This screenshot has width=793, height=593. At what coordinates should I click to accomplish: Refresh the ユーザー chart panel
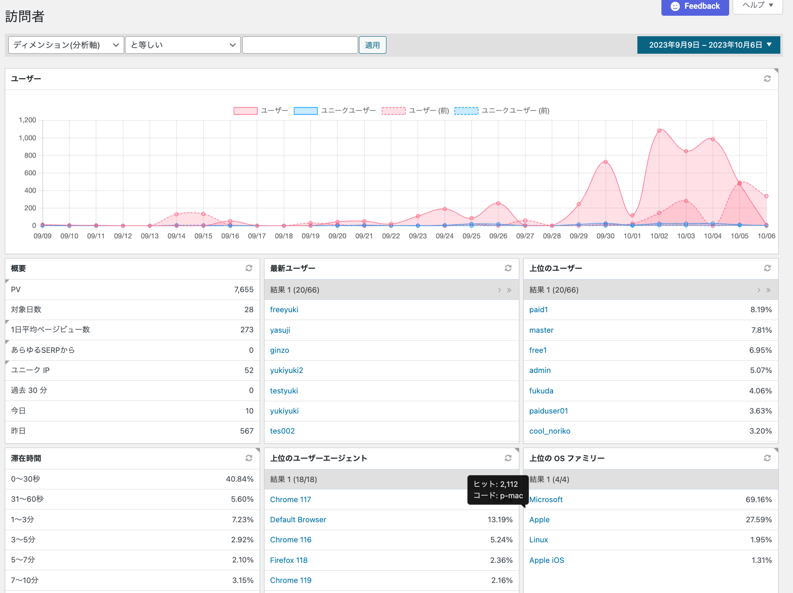(x=767, y=79)
